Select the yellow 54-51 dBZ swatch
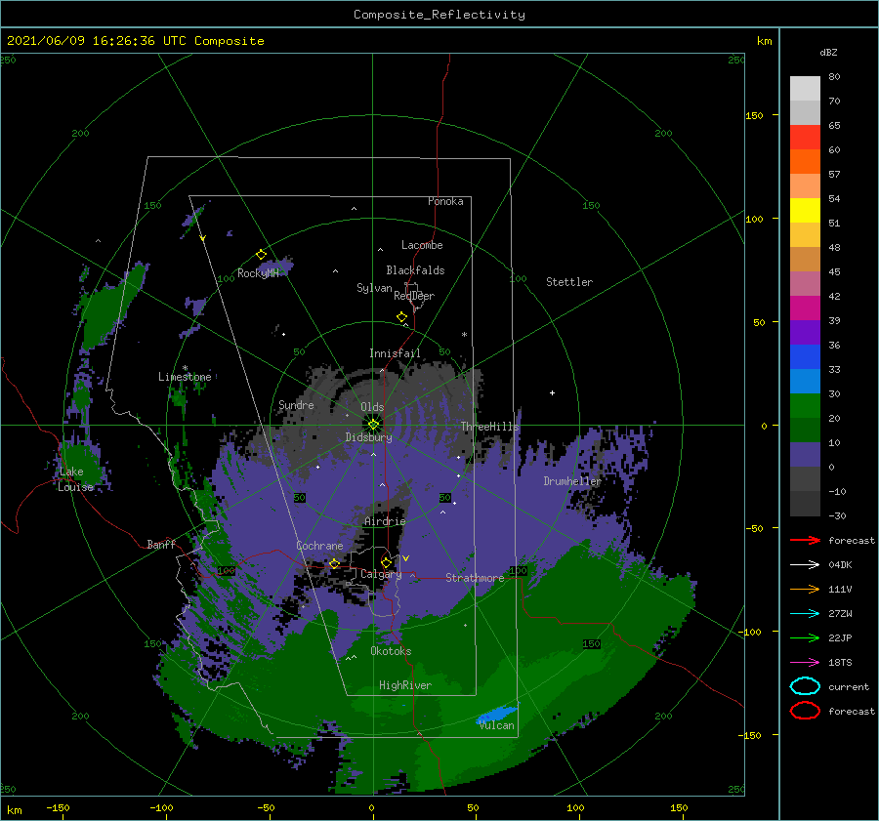This screenshot has width=879, height=821. point(805,210)
